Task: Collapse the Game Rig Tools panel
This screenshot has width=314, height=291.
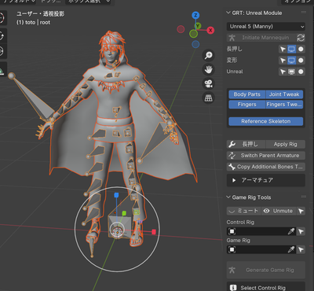Action: coord(249,197)
